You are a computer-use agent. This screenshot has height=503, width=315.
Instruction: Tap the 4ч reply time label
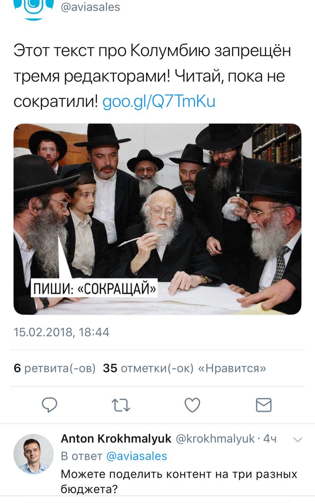pos(270,439)
